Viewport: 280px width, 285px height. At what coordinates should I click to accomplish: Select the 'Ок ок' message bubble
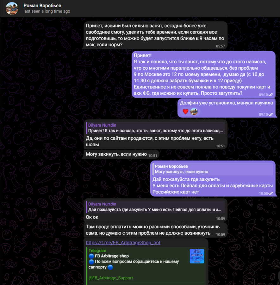click(155, 210)
